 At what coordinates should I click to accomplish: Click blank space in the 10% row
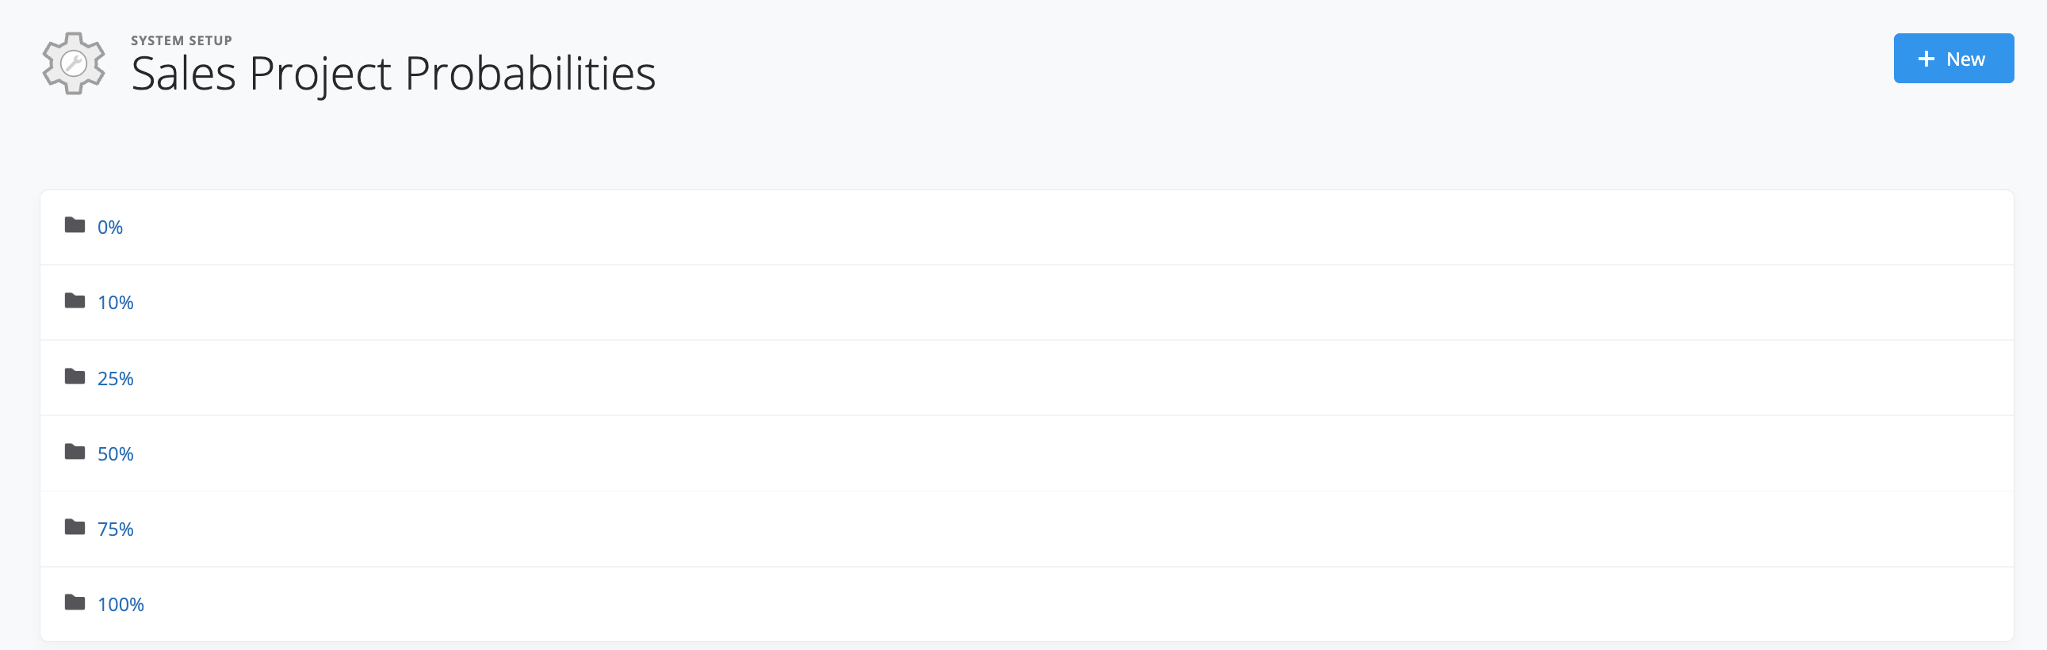(1033, 303)
